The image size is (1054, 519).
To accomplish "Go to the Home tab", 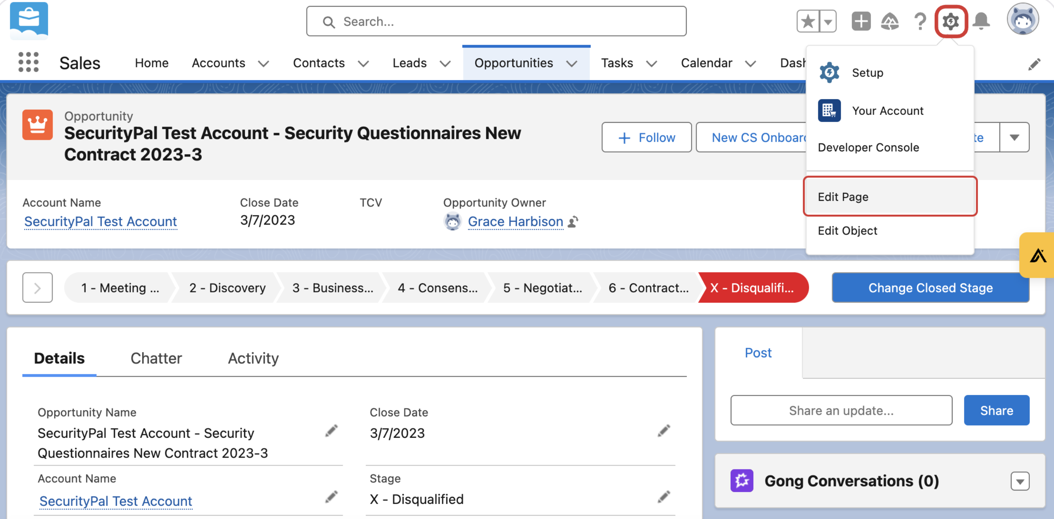I will tap(151, 63).
